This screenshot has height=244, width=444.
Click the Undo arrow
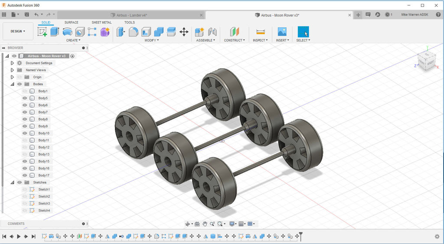[36, 14]
